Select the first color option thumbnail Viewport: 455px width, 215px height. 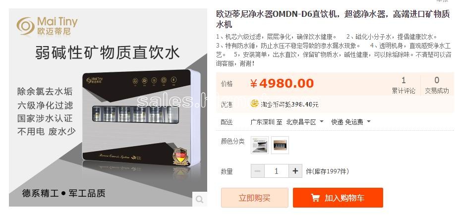259,145
